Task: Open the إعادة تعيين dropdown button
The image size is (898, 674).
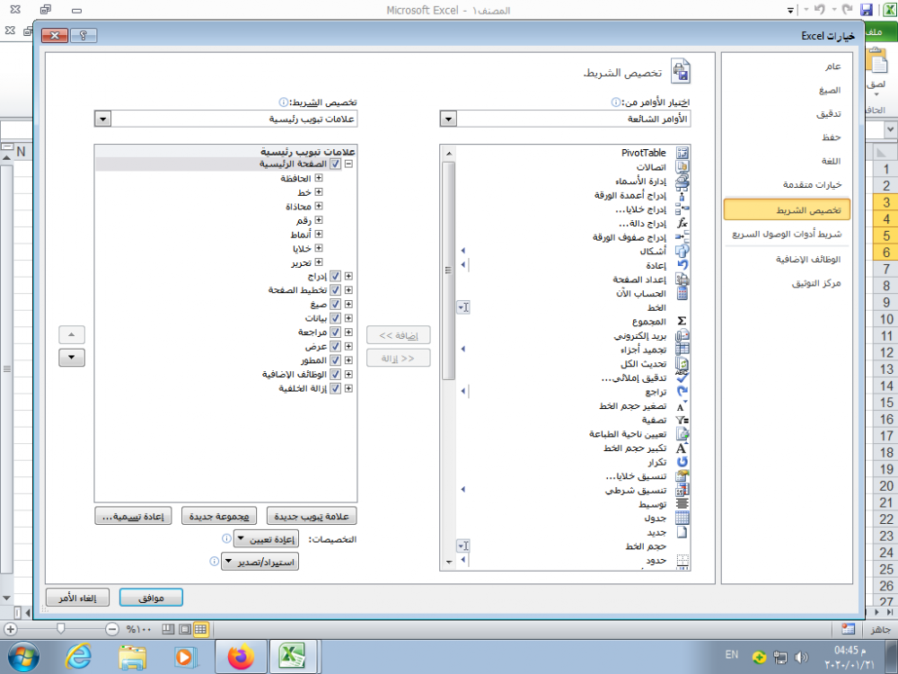Action: tap(267, 539)
